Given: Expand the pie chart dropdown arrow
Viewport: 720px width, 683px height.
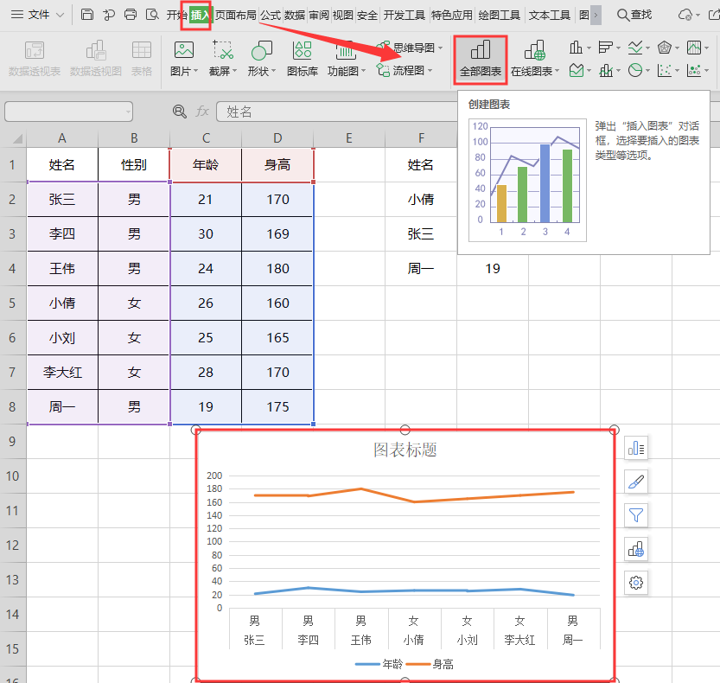Looking at the screenshot, I should pos(648,71).
